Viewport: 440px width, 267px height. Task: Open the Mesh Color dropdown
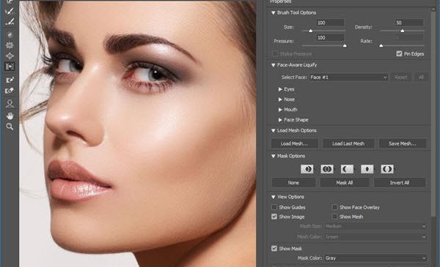[x=375, y=237]
